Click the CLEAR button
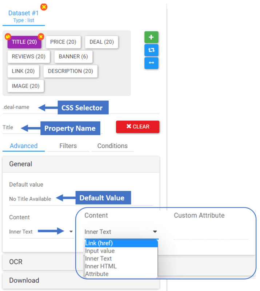Screen dimensions: 260x291 137,127
